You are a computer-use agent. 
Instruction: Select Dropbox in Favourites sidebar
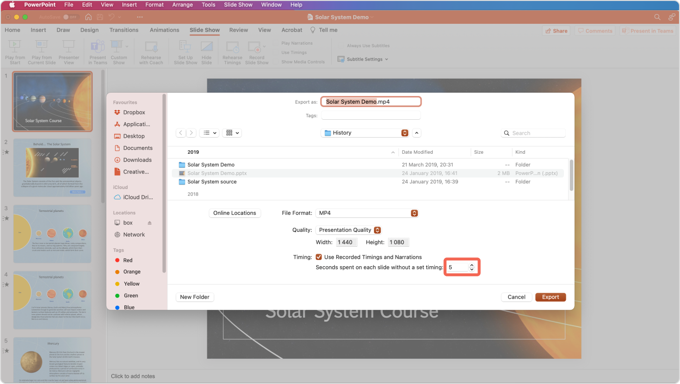(134, 112)
